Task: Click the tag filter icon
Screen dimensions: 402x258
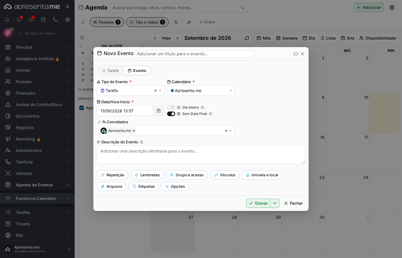Action: pyautogui.click(x=176, y=22)
